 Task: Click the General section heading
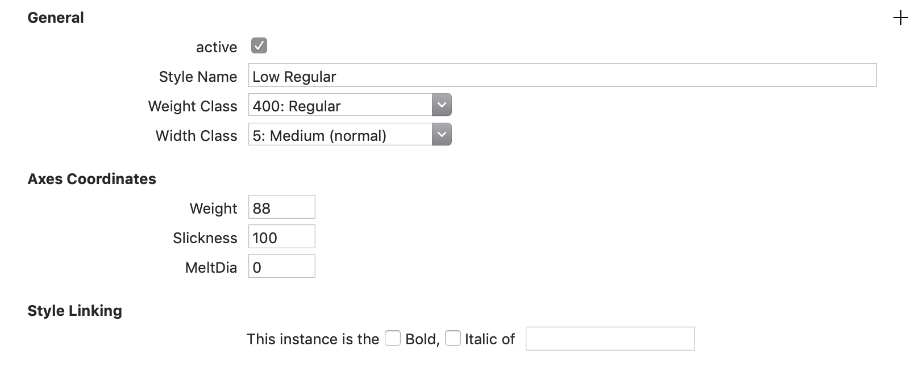tap(56, 18)
